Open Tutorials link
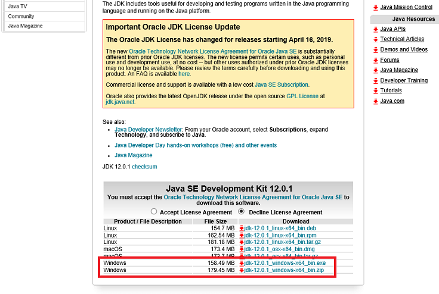 391,90
